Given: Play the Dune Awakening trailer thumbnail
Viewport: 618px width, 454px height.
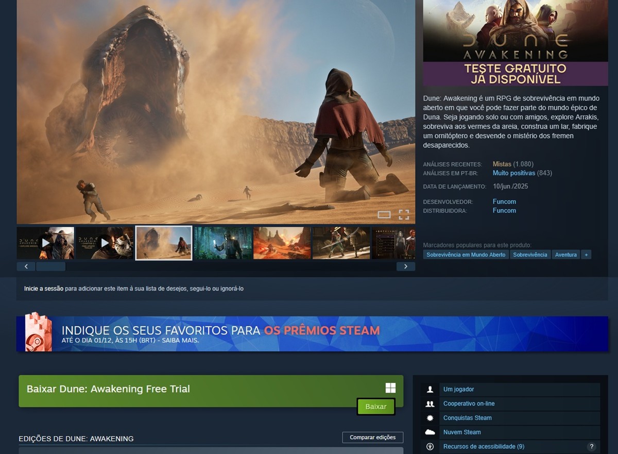Looking at the screenshot, I should tap(45, 242).
